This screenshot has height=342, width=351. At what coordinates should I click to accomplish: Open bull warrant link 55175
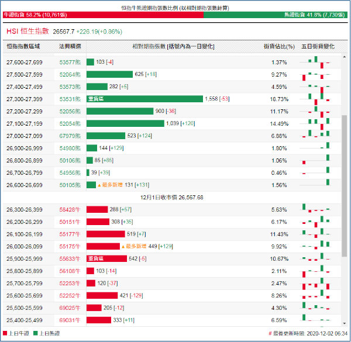[70, 247]
